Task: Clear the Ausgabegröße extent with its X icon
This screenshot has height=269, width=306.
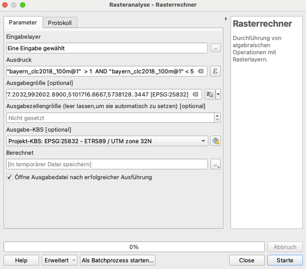Action: (x=196, y=94)
